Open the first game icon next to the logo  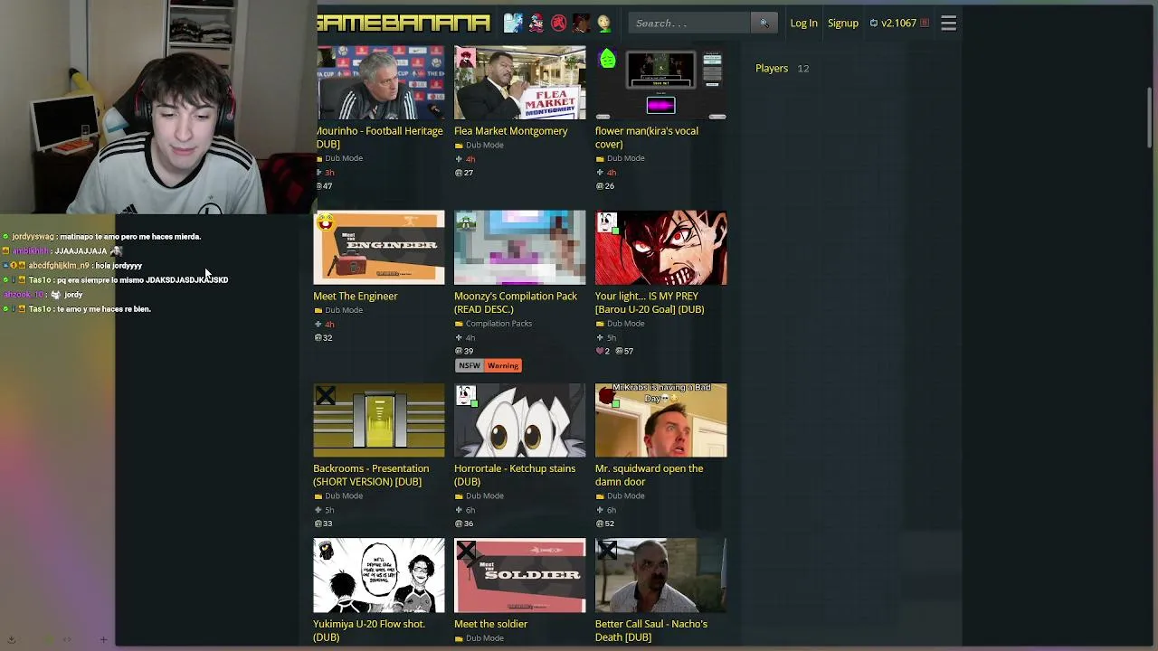click(x=513, y=23)
